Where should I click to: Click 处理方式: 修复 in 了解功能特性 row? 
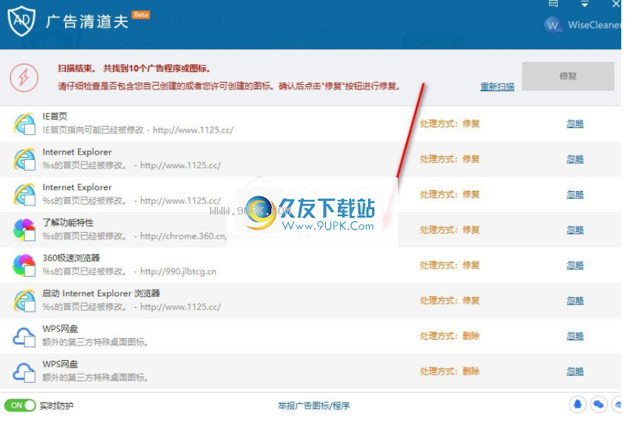(x=449, y=230)
